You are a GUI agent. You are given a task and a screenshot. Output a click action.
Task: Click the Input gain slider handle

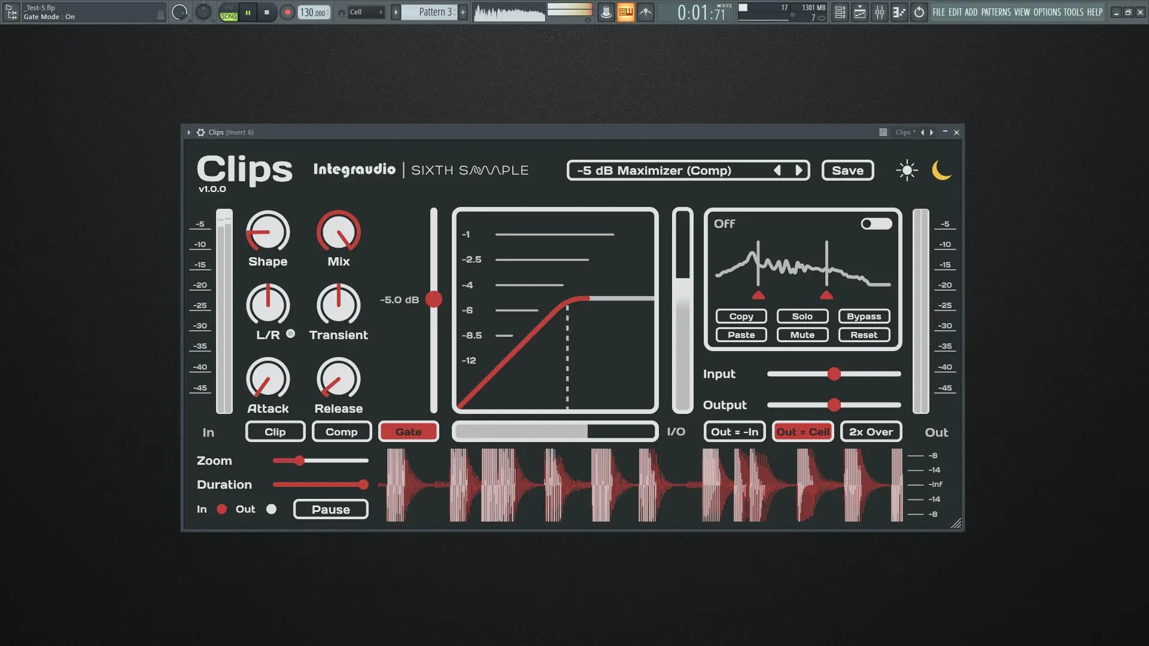[834, 374]
